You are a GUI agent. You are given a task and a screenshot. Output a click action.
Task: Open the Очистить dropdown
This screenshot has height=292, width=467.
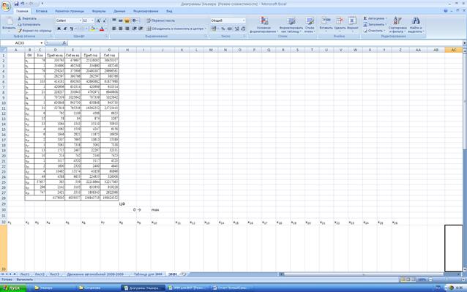click(374, 30)
